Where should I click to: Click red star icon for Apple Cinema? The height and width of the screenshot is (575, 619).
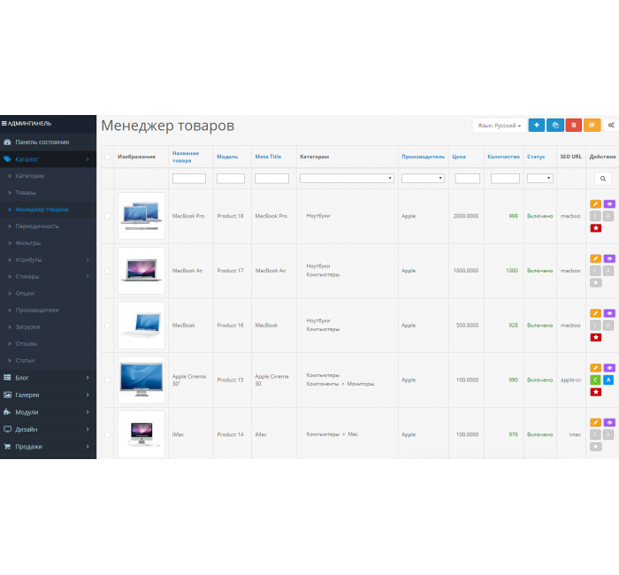[x=596, y=392]
